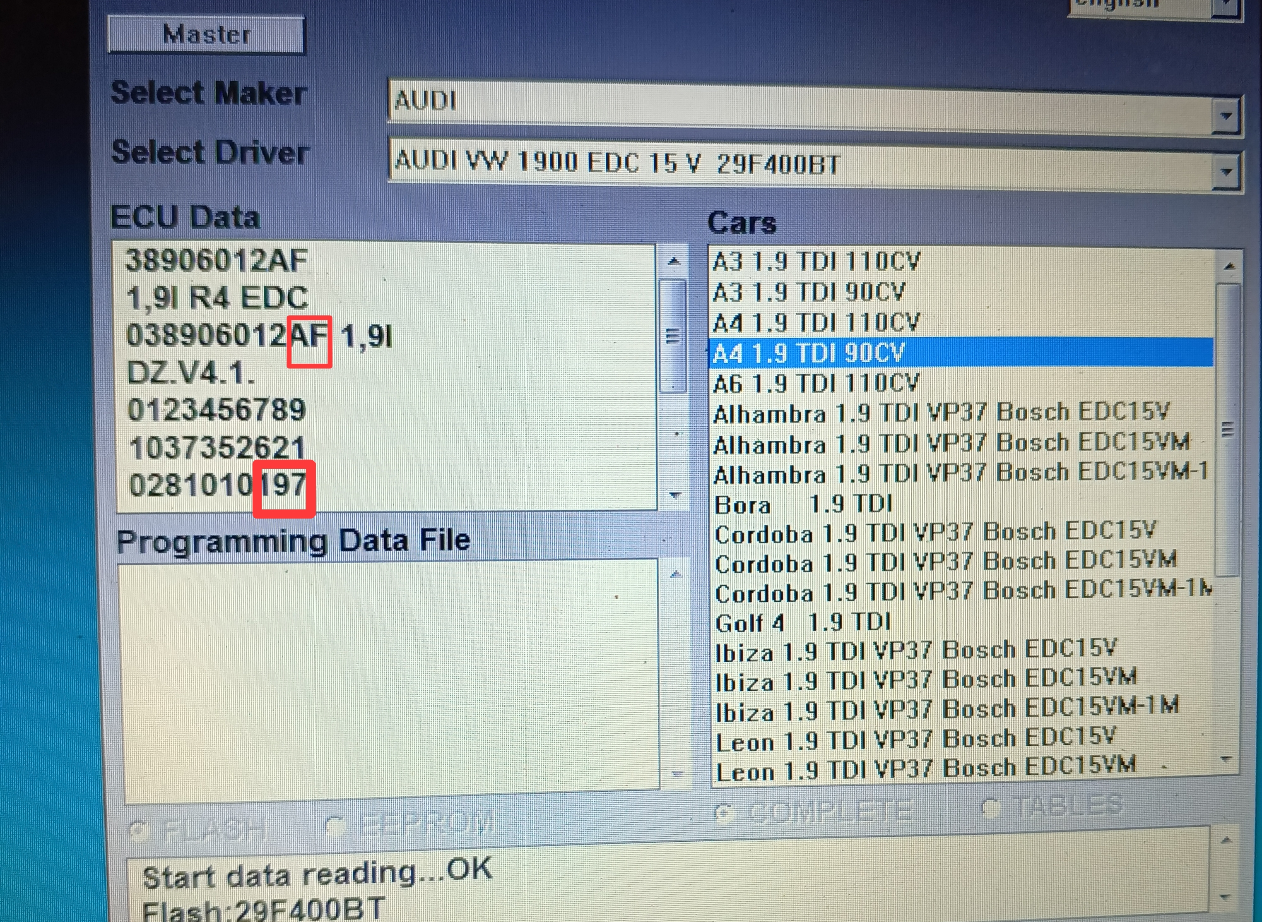Open the Select Maker dropdown arrow
Viewport: 1262px width, 922px height.
point(1226,116)
